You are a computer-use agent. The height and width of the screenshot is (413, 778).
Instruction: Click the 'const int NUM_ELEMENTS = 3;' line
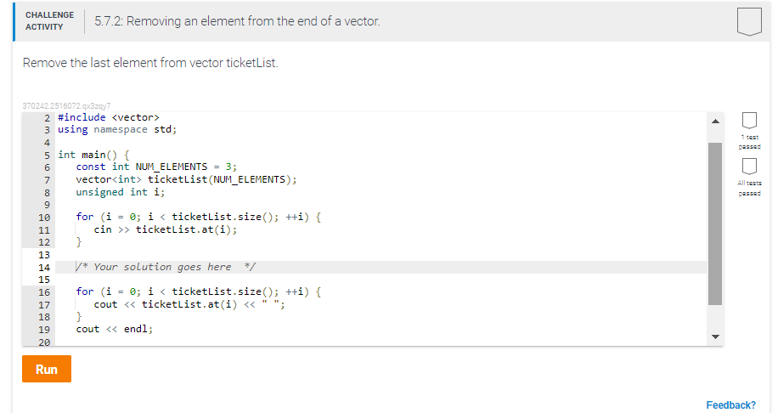pyautogui.click(x=156, y=167)
